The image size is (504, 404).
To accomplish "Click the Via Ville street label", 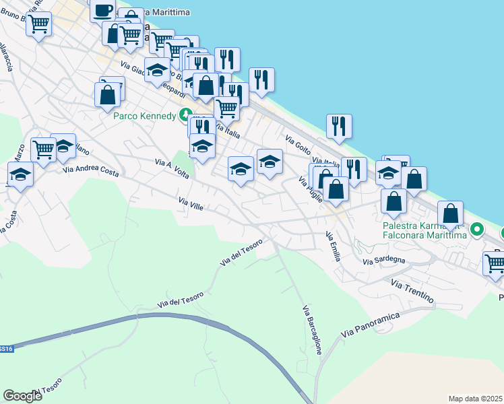I will 193,202.
